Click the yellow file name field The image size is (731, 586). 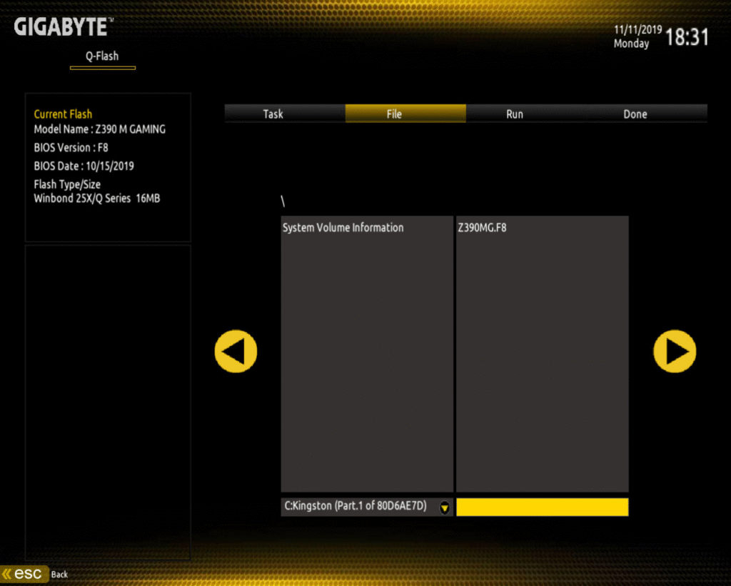click(542, 507)
